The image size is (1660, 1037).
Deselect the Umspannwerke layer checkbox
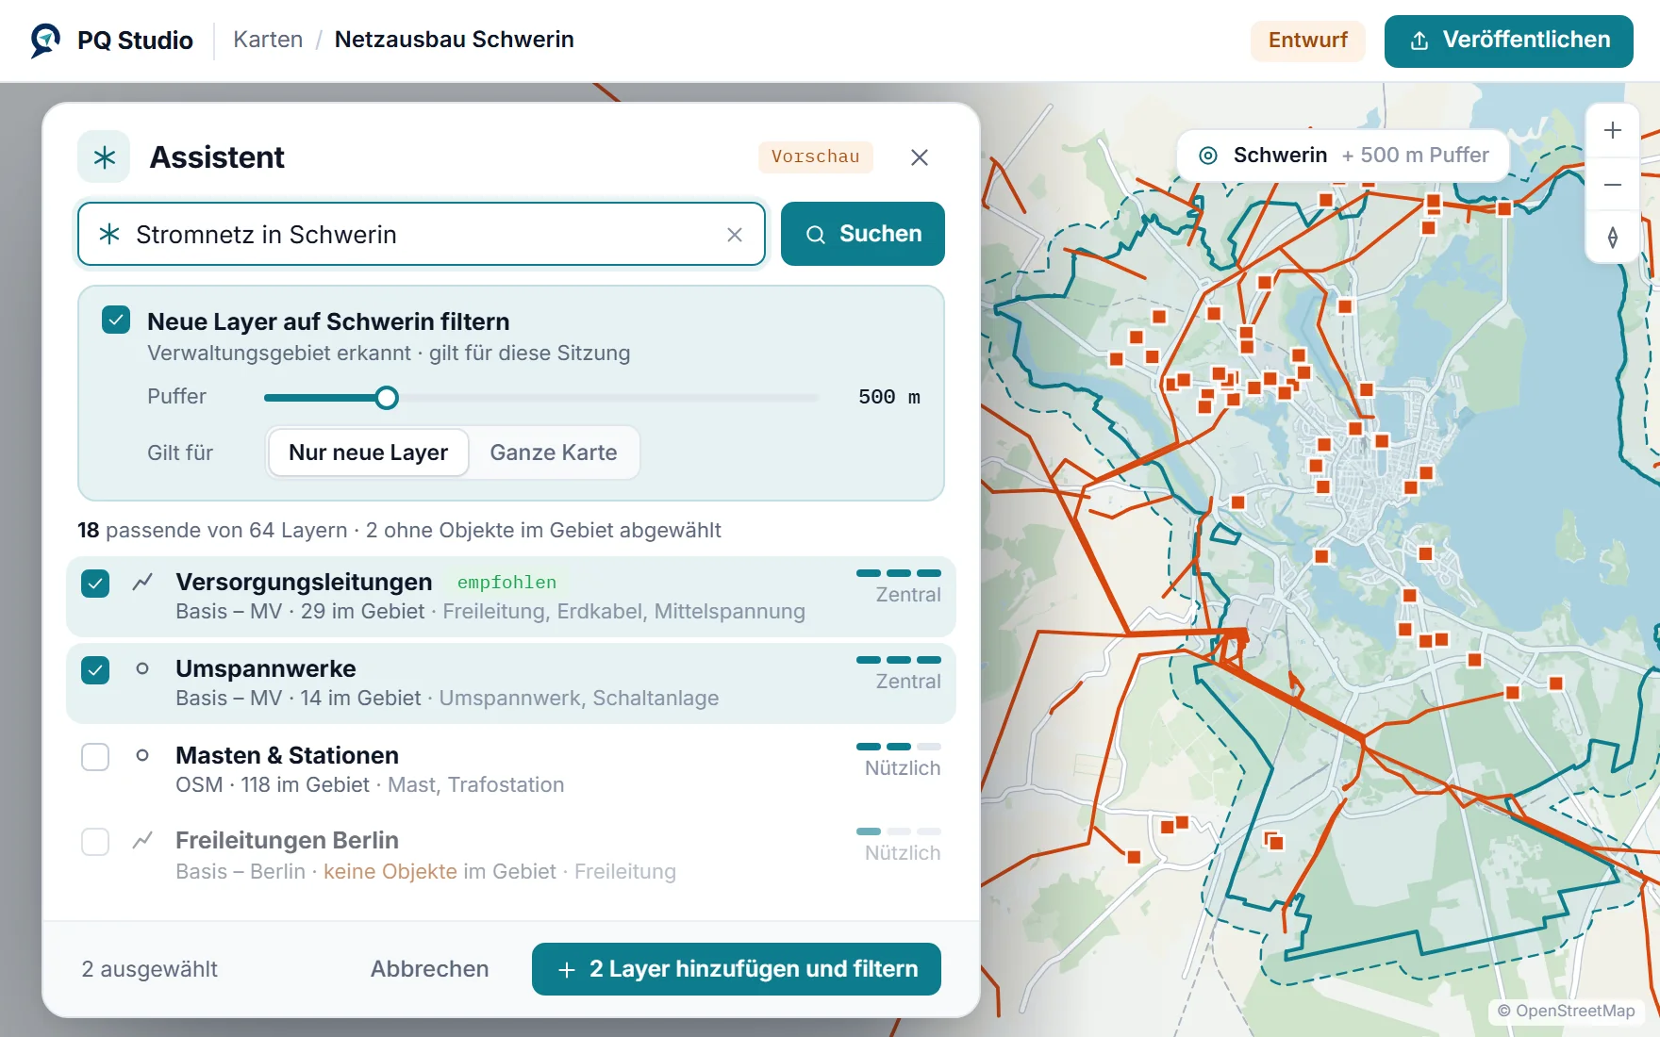click(x=95, y=670)
